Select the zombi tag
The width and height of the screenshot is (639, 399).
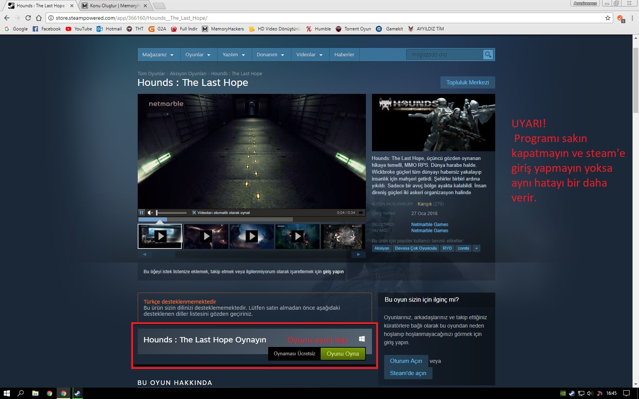(x=463, y=249)
